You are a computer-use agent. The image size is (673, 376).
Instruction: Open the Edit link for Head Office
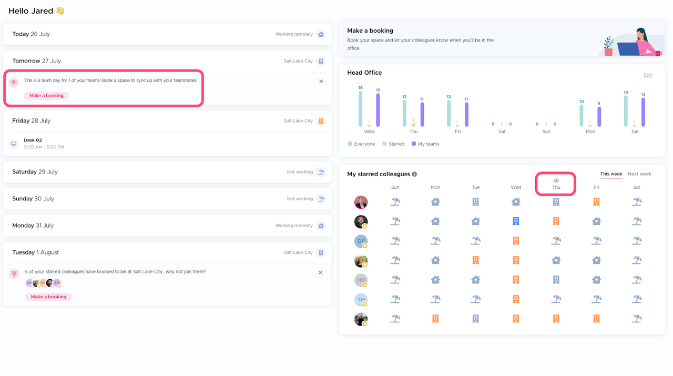(x=648, y=75)
